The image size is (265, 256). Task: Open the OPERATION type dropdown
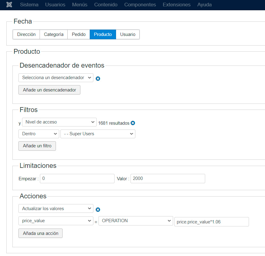click(135, 221)
